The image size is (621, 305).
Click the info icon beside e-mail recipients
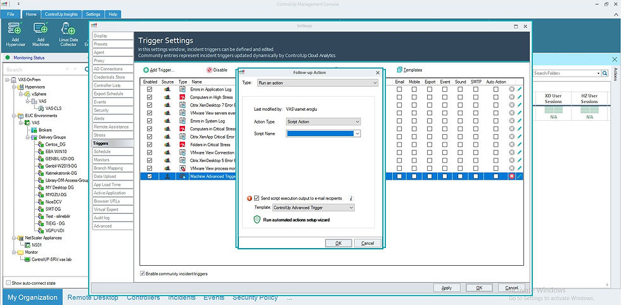351,198
